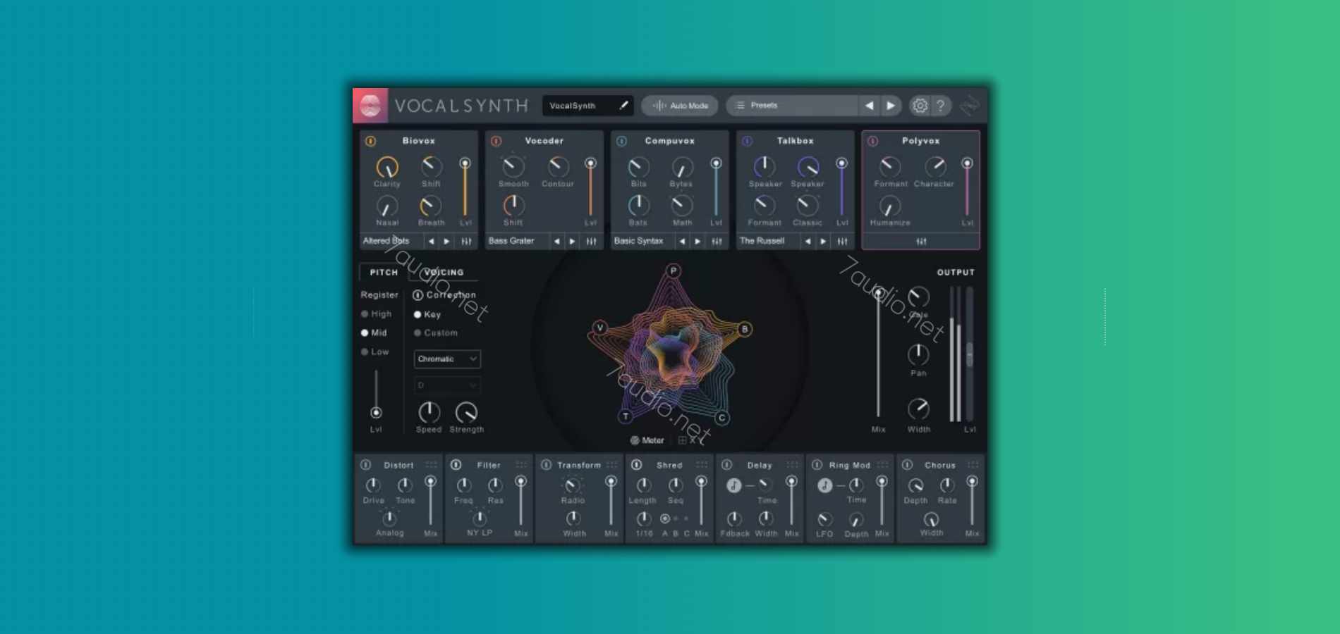The width and height of the screenshot is (1340, 634).
Task: Select the XY pad view
Action: [x=690, y=440]
